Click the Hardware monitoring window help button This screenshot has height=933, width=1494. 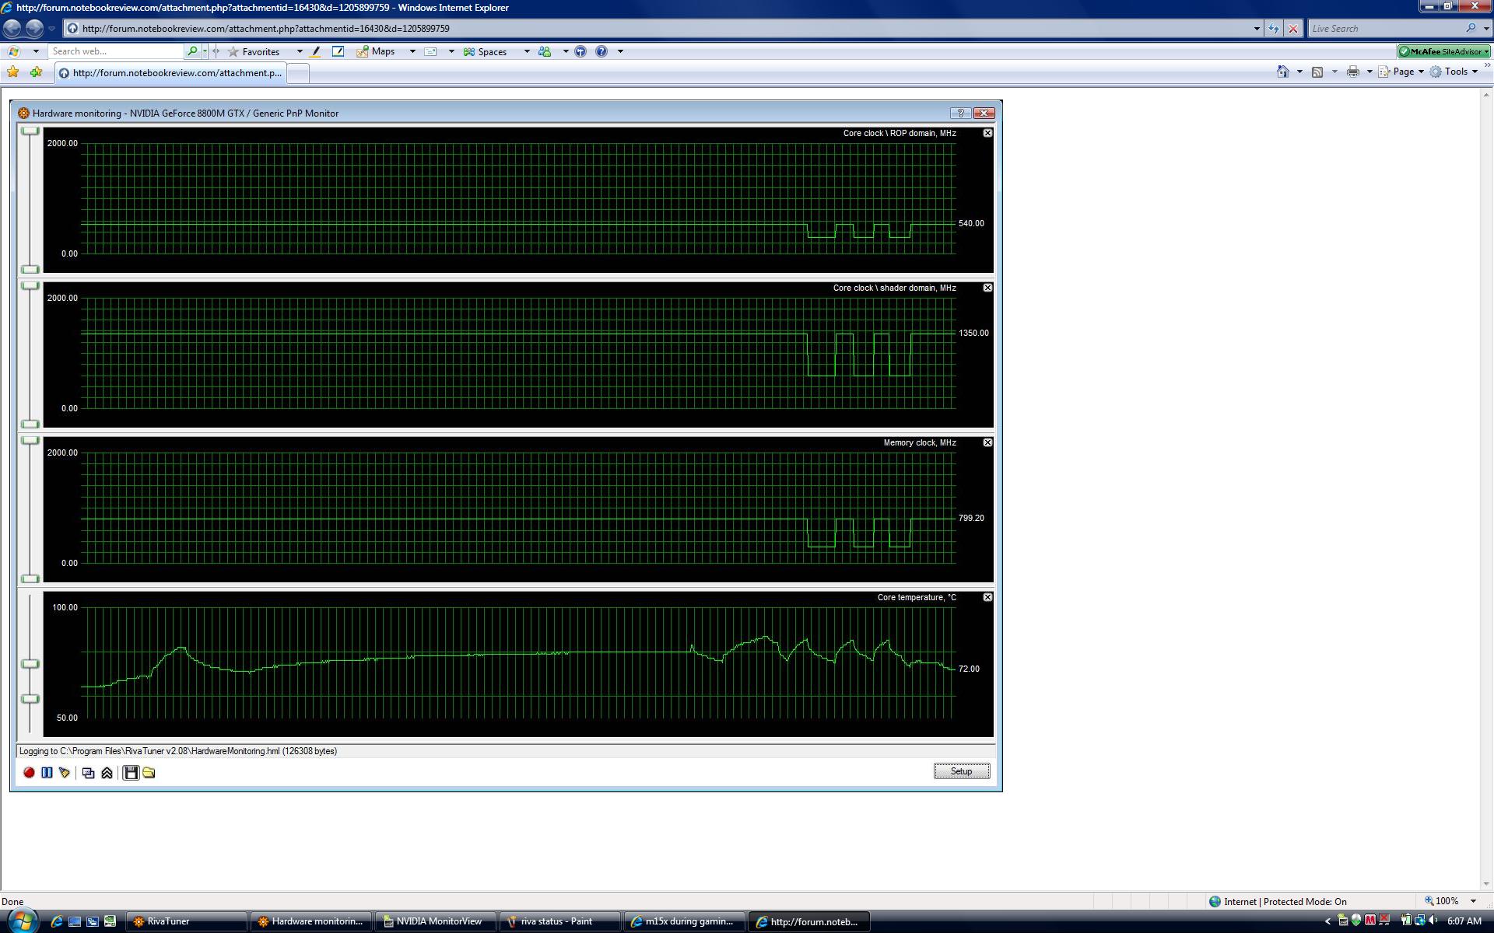tap(960, 114)
